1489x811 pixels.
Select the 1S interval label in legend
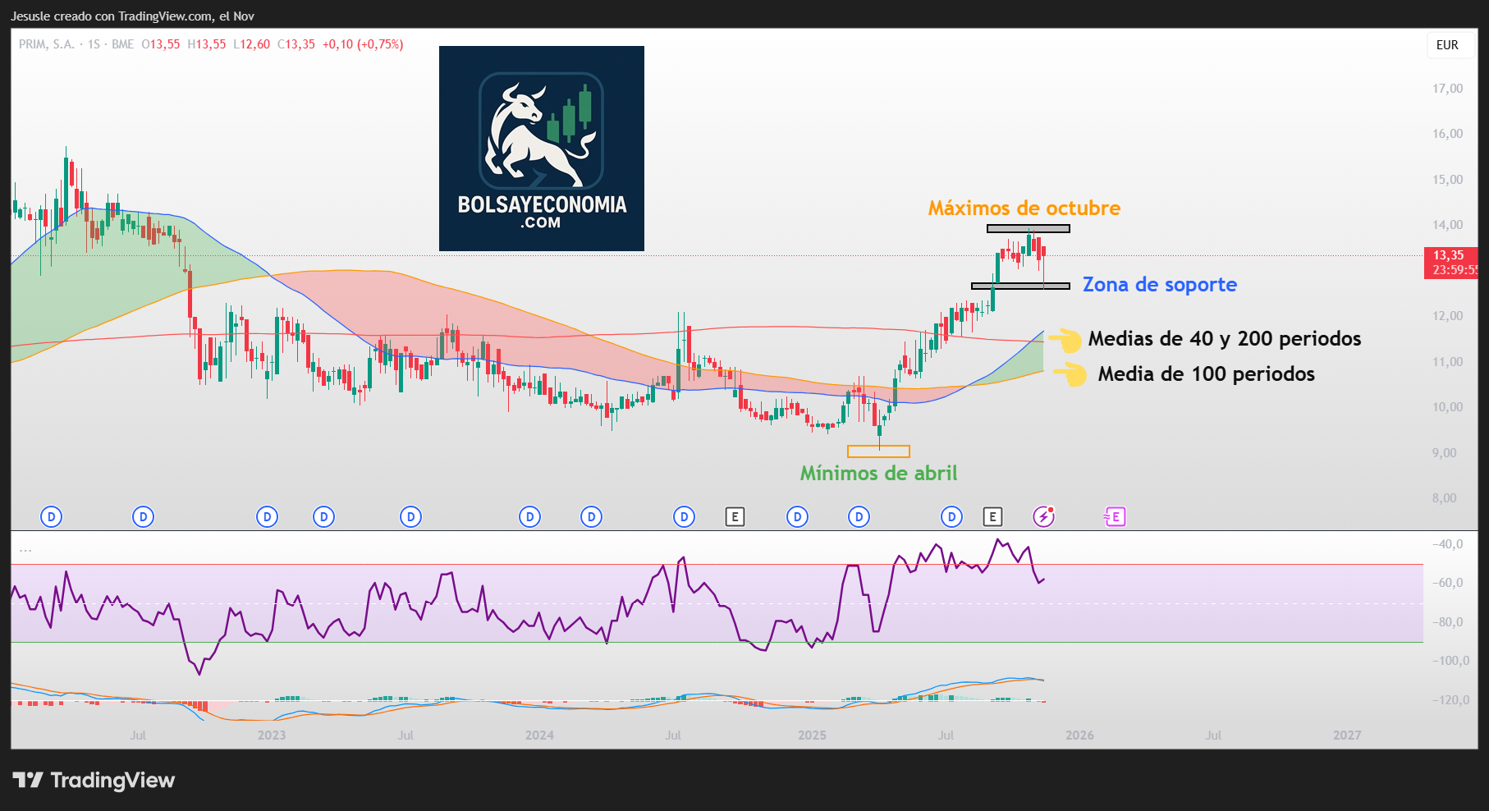(94, 44)
